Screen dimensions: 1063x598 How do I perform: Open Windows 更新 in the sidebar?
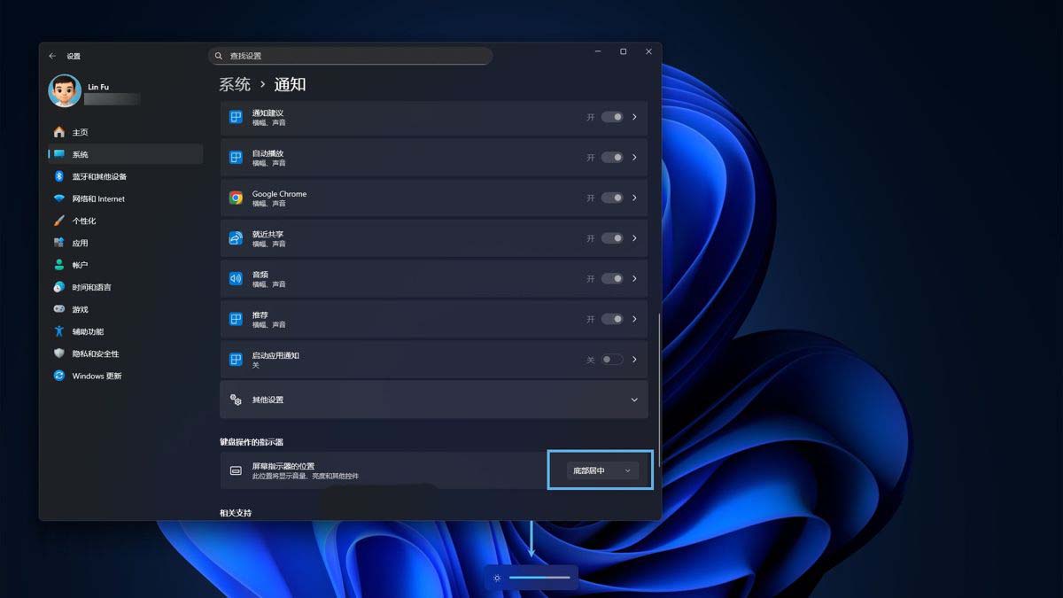(125, 376)
